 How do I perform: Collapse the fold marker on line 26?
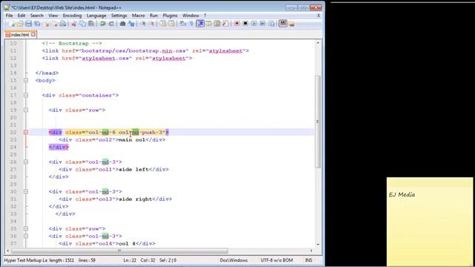pyautogui.click(x=26, y=162)
